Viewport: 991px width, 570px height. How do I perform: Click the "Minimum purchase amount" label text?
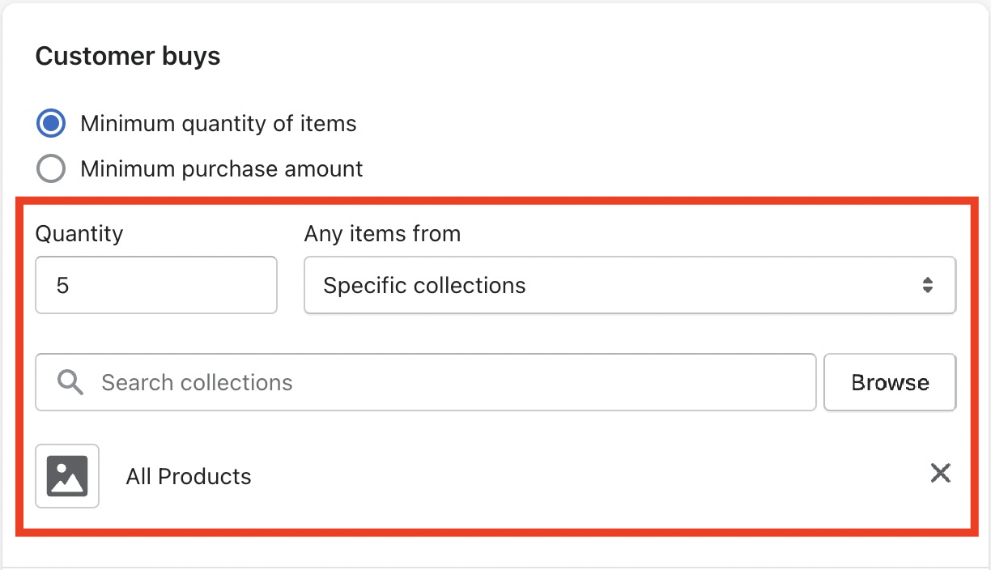click(221, 169)
